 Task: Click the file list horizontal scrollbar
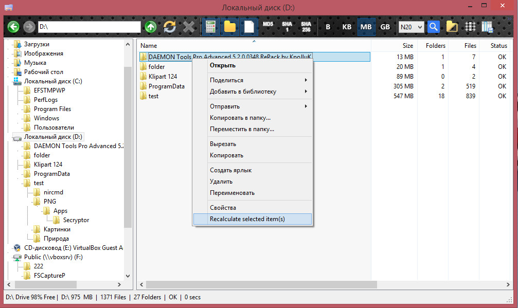pyautogui.click(x=261, y=284)
